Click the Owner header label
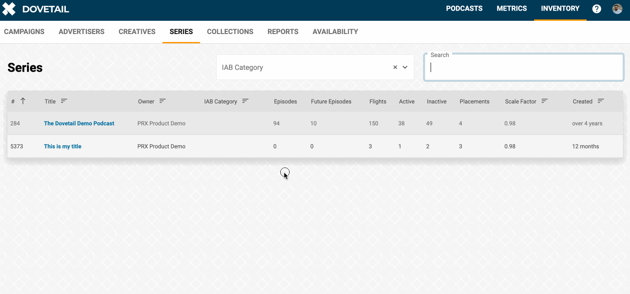The height and width of the screenshot is (294, 630). [146, 102]
